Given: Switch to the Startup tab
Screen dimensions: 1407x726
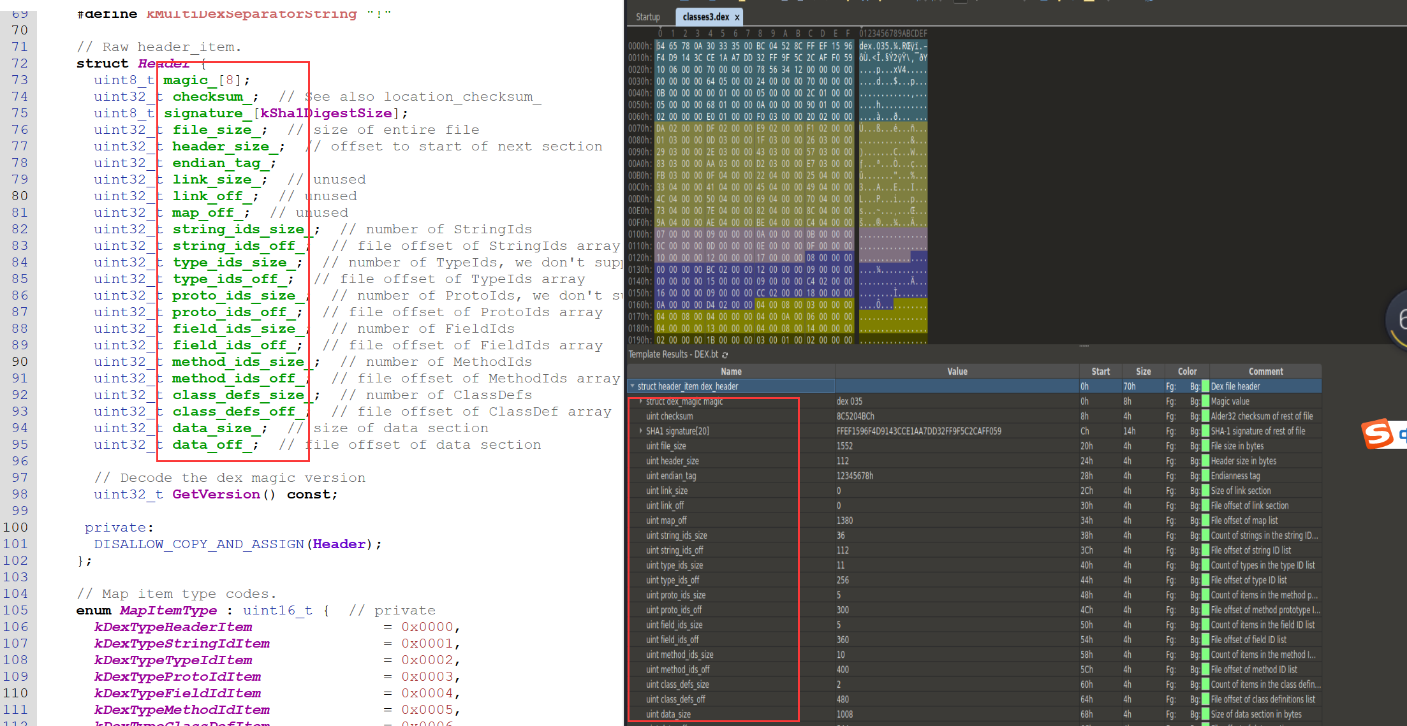Looking at the screenshot, I should tap(647, 17).
